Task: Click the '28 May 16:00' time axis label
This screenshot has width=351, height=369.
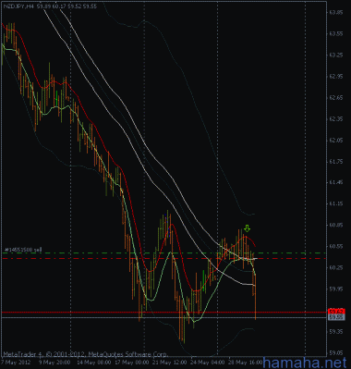Action: click(246, 363)
